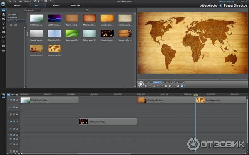Toggle the 3D preview mode icon
Viewport: 249px width, 155px height.
pyautogui.click(x=182, y=86)
